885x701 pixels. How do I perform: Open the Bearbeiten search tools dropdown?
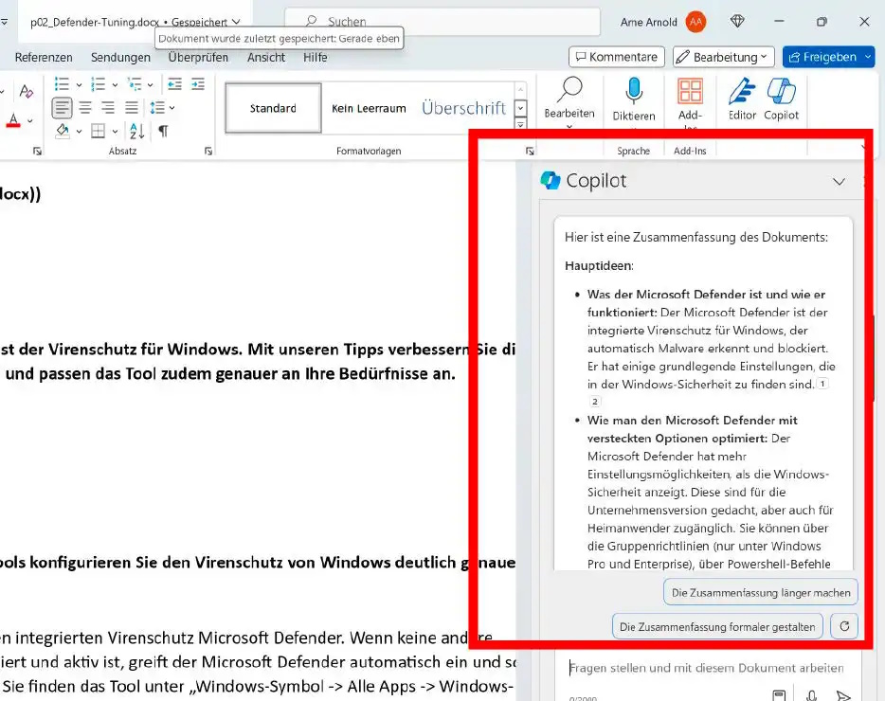(x=569, y=99)
